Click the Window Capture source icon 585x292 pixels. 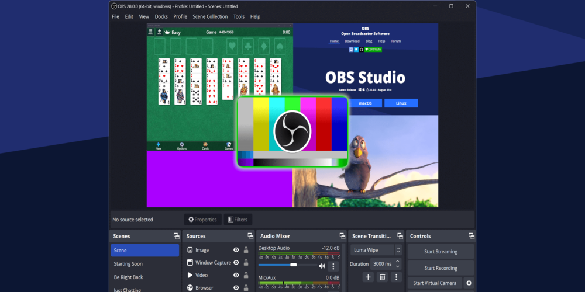point(190,263)
